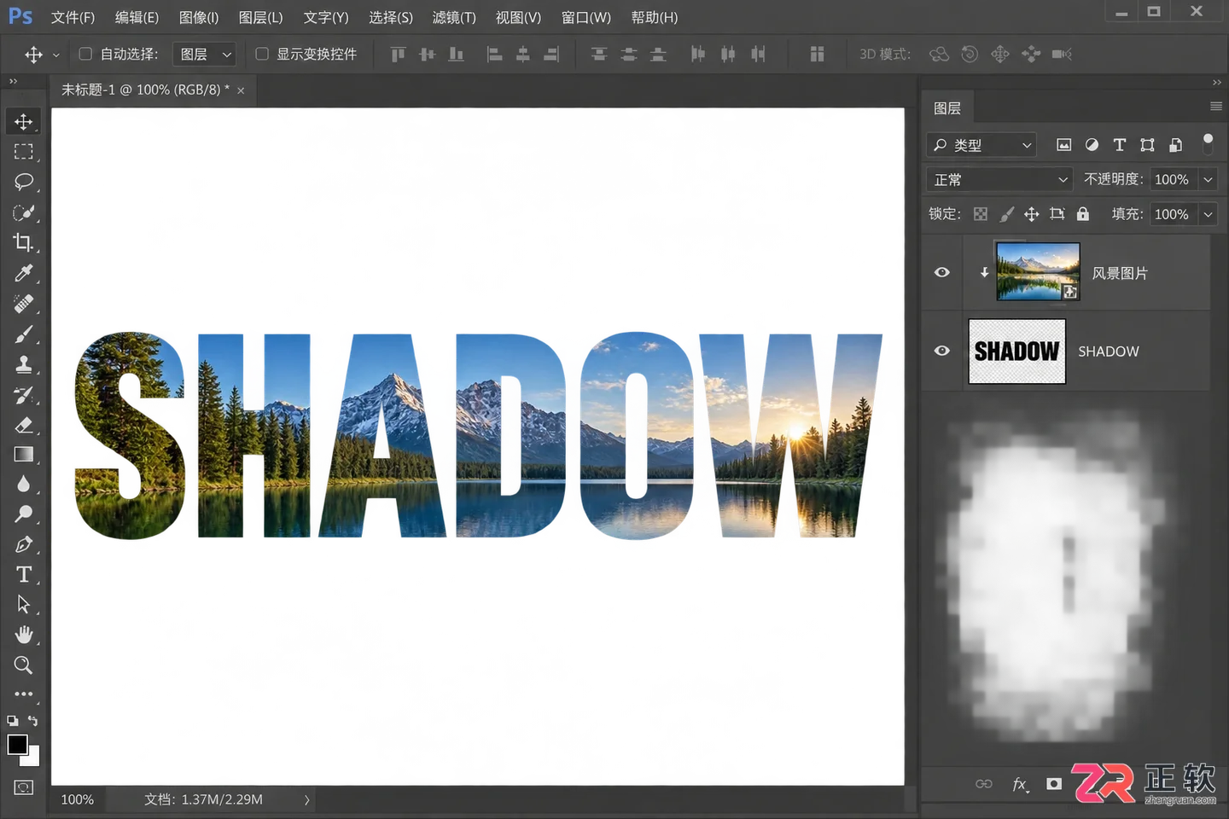
Task: Open the 编辑(E) menu
Action: pyautogui.click(x=137, y=17)
